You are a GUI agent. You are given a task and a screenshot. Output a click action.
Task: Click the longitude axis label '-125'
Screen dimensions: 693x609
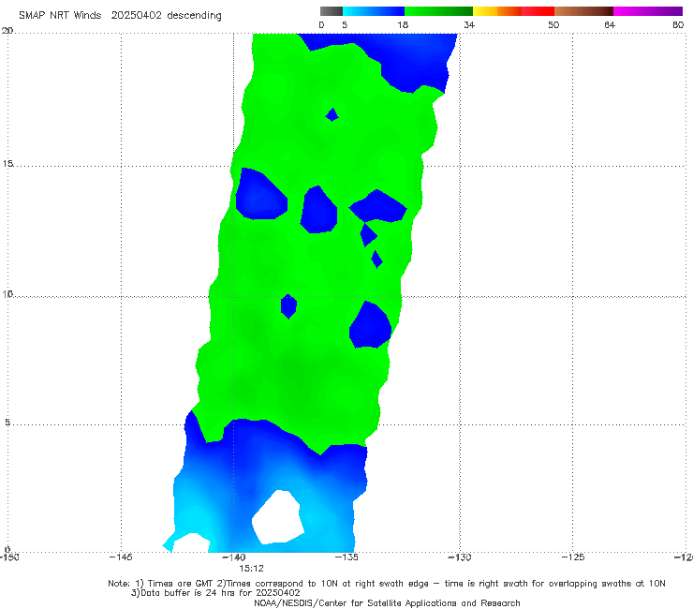click(x=573, y=557)
